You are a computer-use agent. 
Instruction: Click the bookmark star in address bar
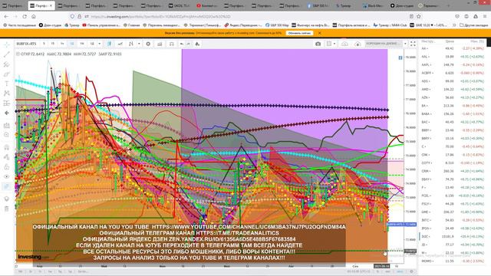coord(419,16)
